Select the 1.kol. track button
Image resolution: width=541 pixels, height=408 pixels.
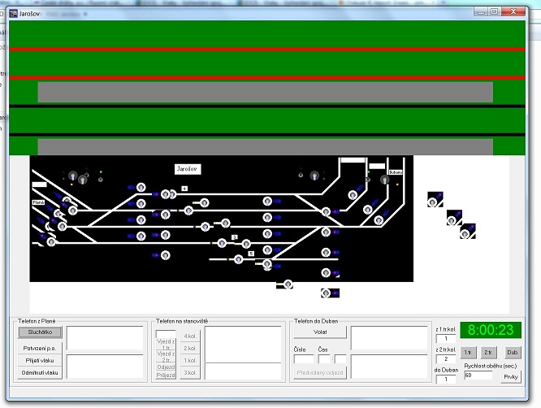tap(190, 360)
